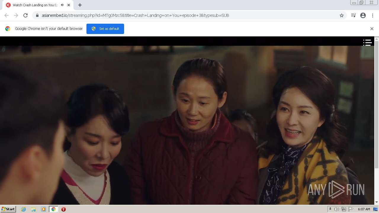
Task: Minimize the Chrome window
Action: tap(354, 3)
